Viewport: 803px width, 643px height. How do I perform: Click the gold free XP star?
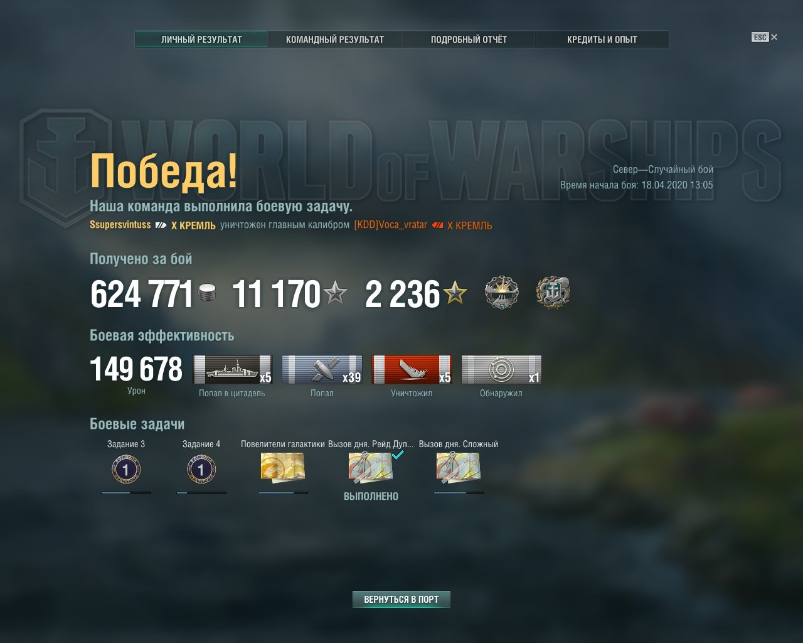coord(455,293)
